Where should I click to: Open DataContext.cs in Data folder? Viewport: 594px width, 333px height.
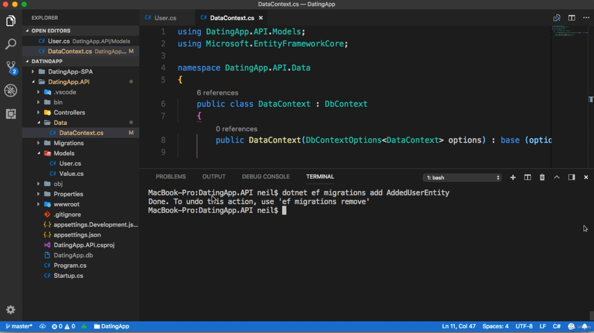click(81, 133)
